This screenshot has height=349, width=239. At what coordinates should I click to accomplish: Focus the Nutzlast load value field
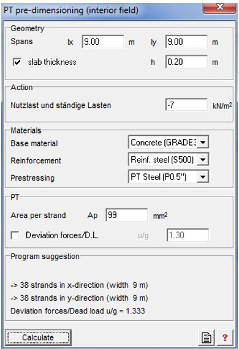(x=186, y=105)
